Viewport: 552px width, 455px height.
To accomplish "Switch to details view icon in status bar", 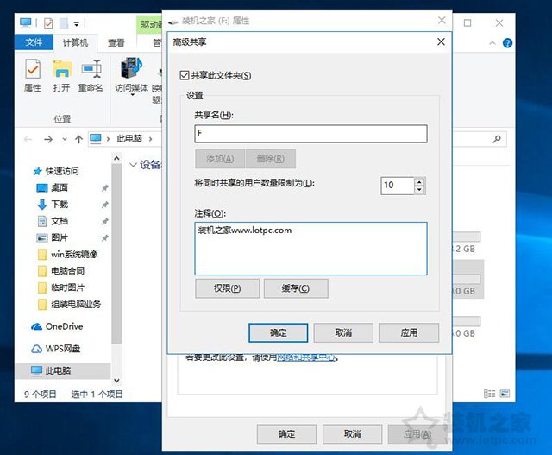I will coord(489,394).
